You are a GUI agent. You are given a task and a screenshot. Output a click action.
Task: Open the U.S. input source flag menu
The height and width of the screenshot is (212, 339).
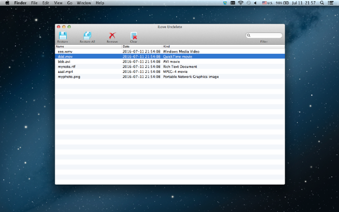[267, 3]
